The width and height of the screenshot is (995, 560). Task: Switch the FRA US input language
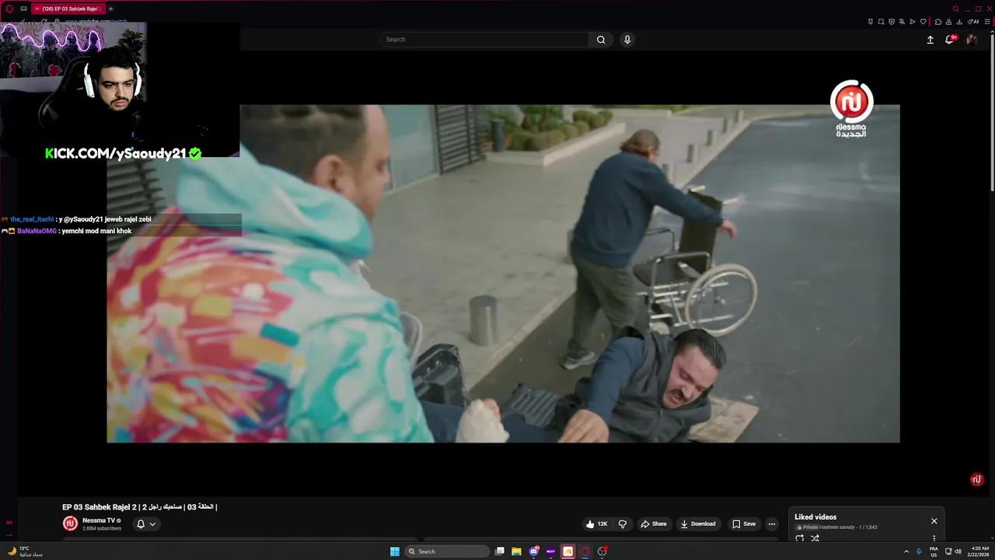click(934, 551)
